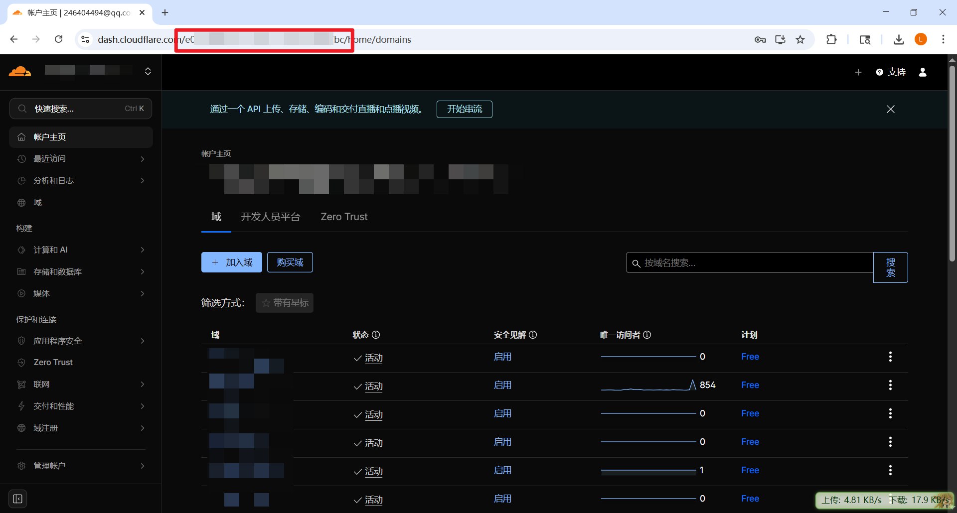Screen dimensions: 957x513
Task: Click the 唯一访问者 info icon
Action: (x=647, y=335)
